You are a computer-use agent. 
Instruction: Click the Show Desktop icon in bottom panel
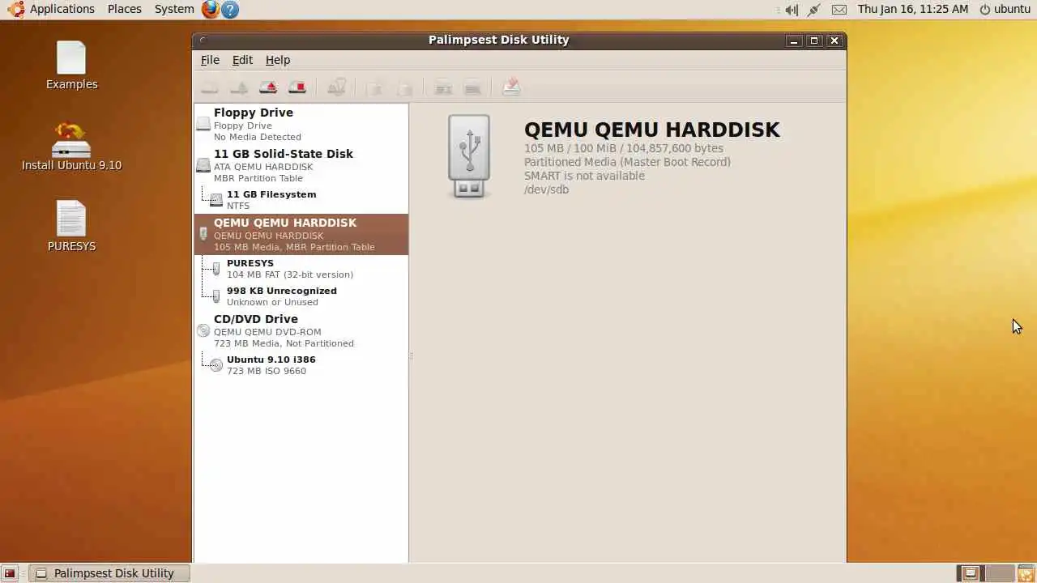[10, 573]
